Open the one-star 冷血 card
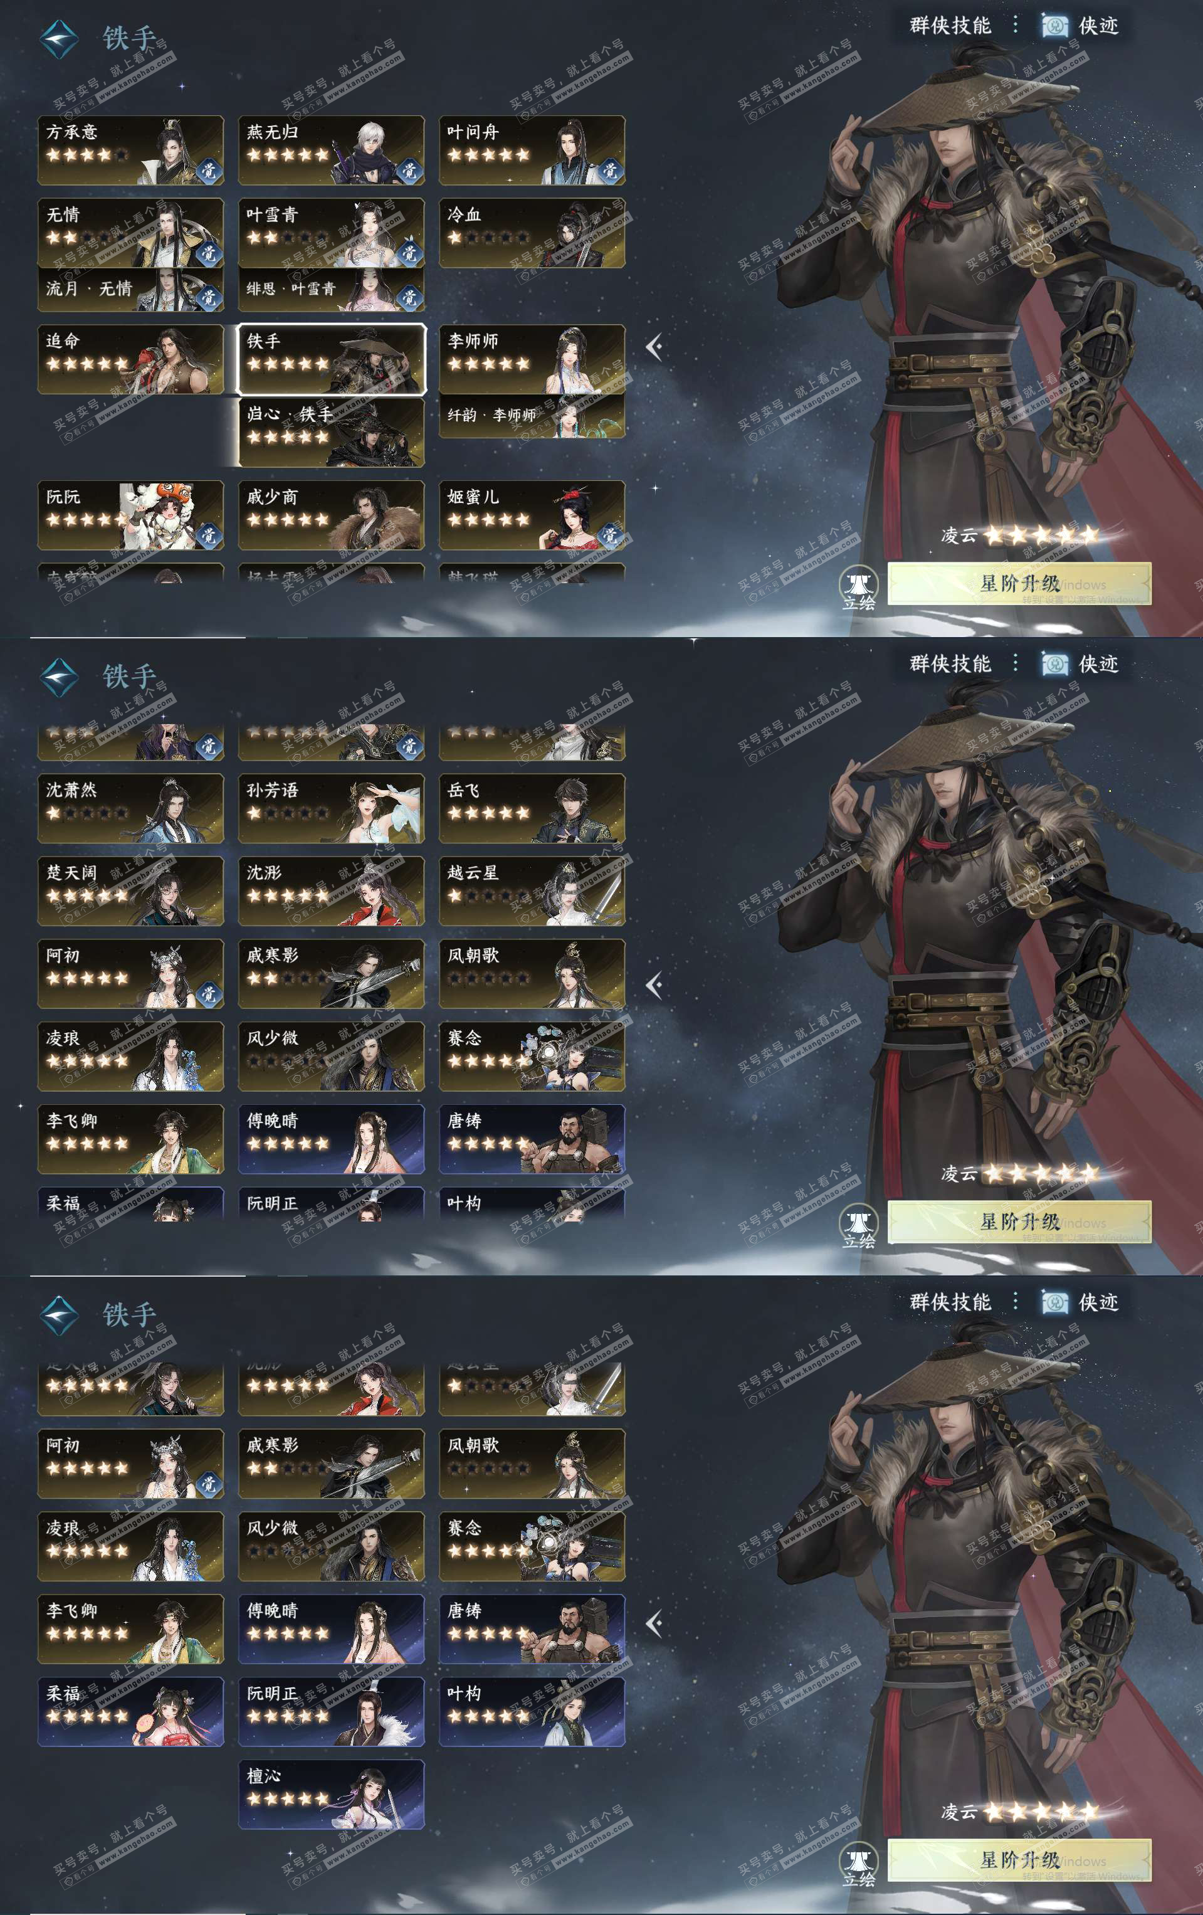Screen dimensions: 1203x1915 coord(532,233)
